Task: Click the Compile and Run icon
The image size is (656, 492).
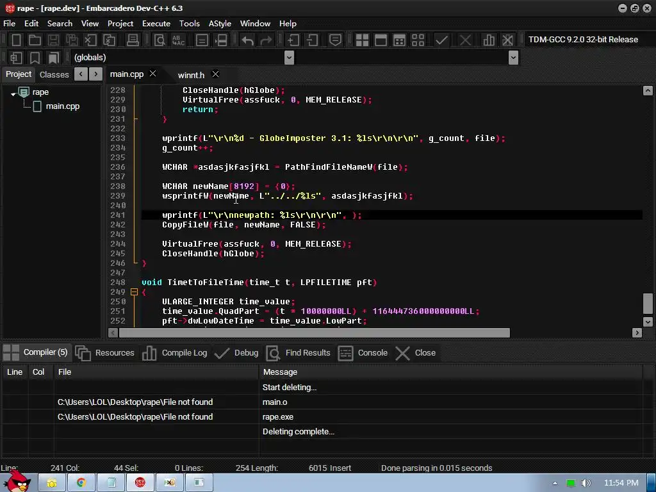Action: click(x=400, y=40)
